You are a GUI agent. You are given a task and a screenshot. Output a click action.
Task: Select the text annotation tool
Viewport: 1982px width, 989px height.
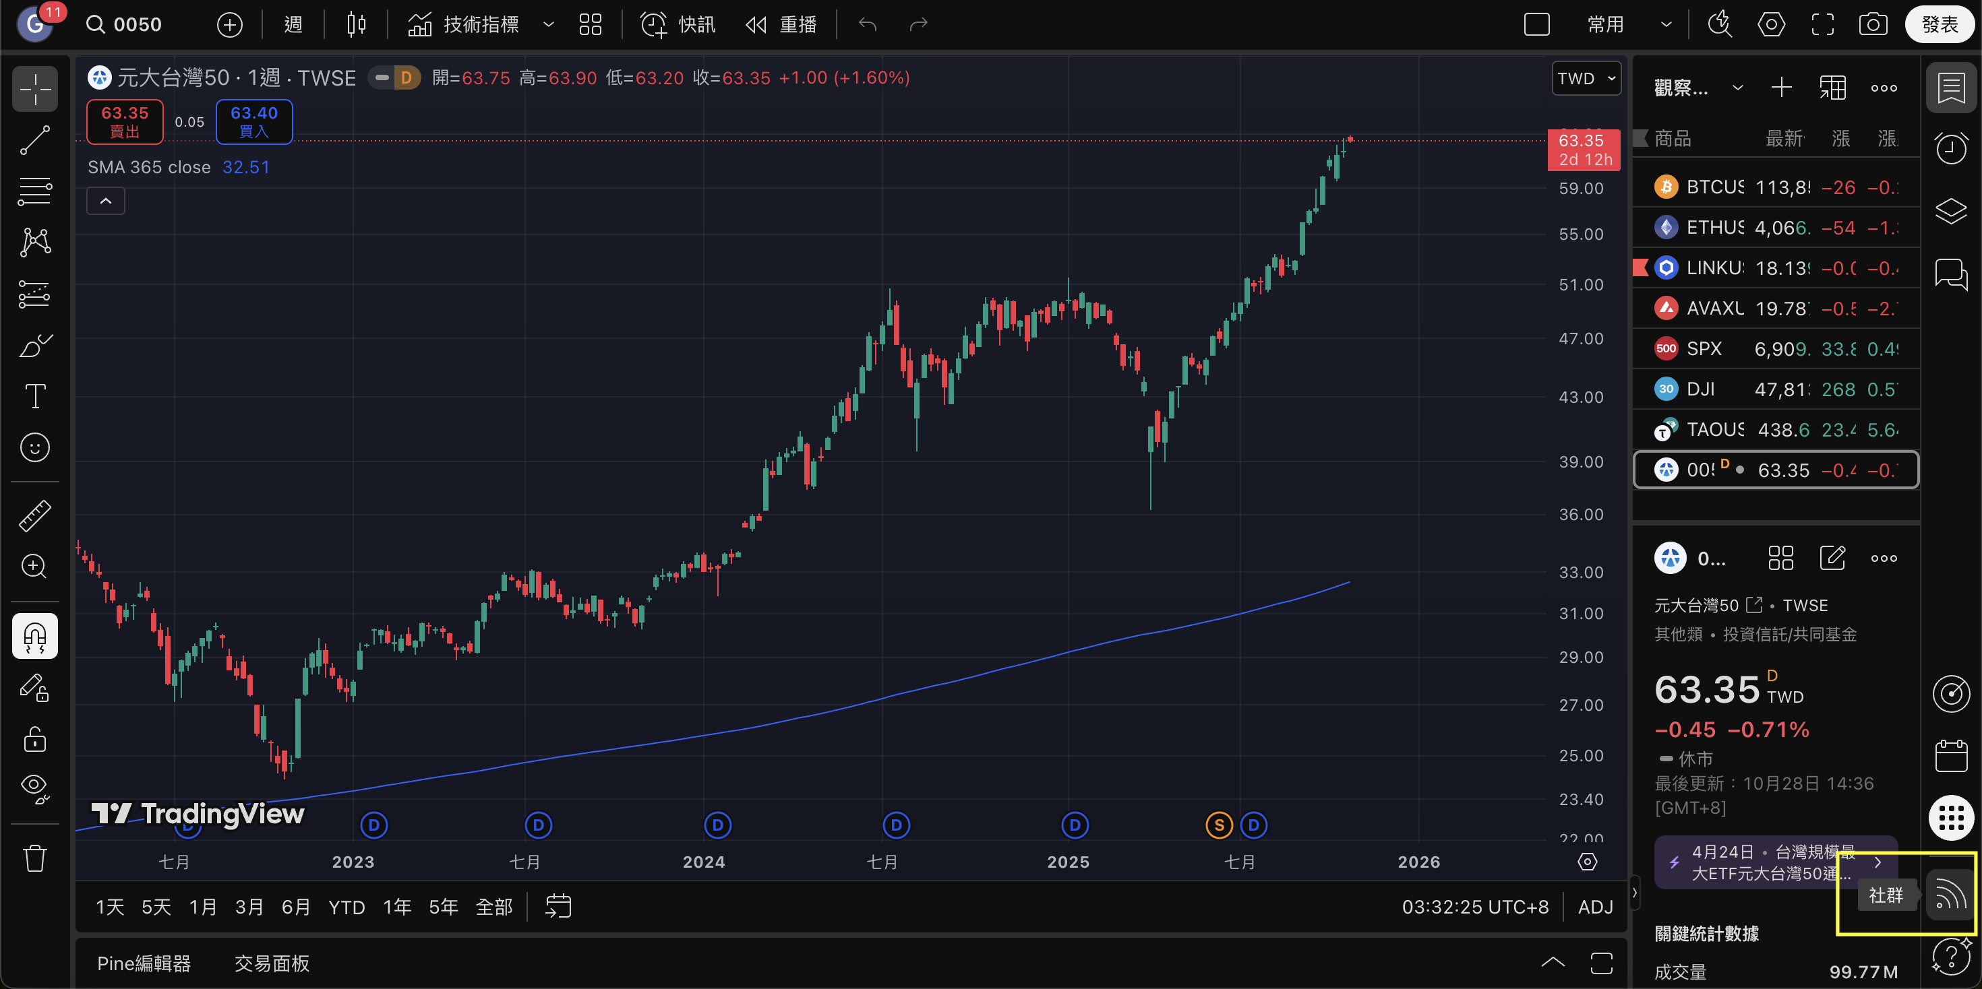click(x=34, y=396)
